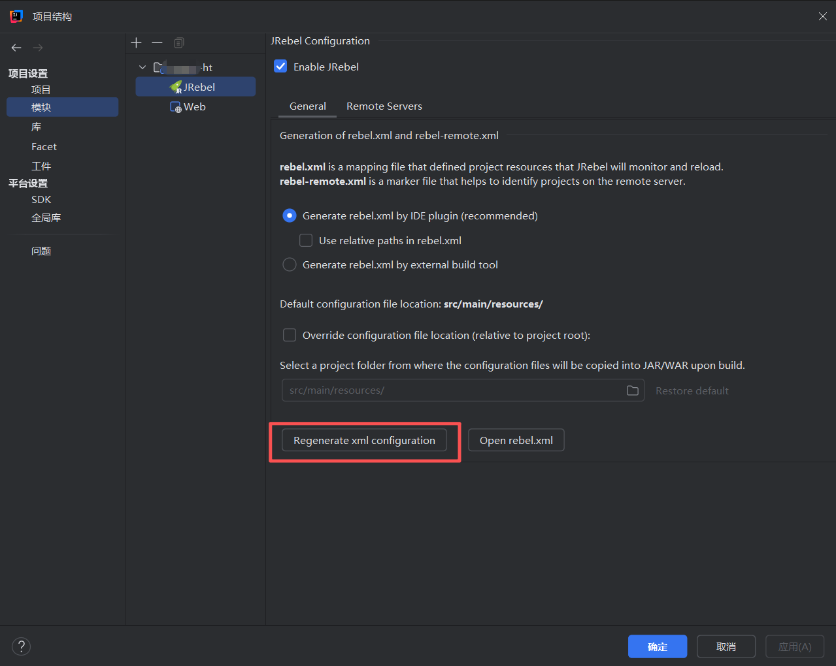The height and width of the screenshot is (666, 836).
Task: Go forward with the right arrow
Action: (x=38, y=48)
